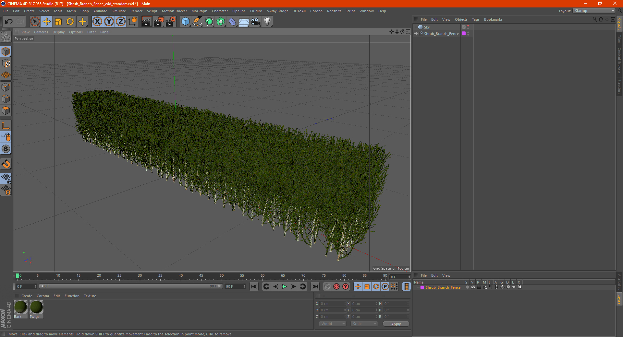Open the File menu
Screen dimensions: 623x337
(x=6, y=11)
